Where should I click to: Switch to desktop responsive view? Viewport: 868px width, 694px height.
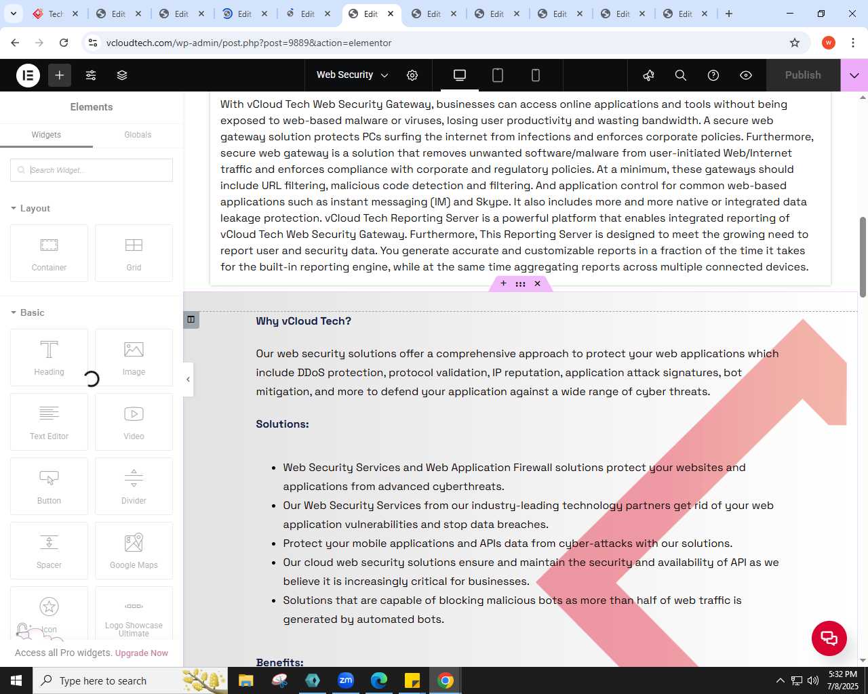[x=460, y=75]
